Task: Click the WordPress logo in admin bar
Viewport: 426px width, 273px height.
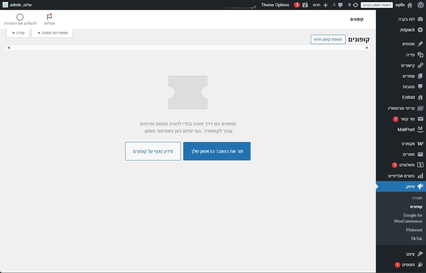Action: 420,5
